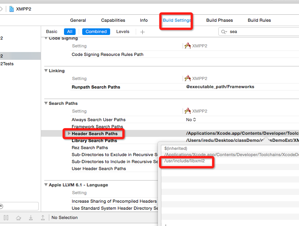Screen dimensions: 299x226
Task: Select Use Standard System Header Directory row
Action: coord(115,208)
